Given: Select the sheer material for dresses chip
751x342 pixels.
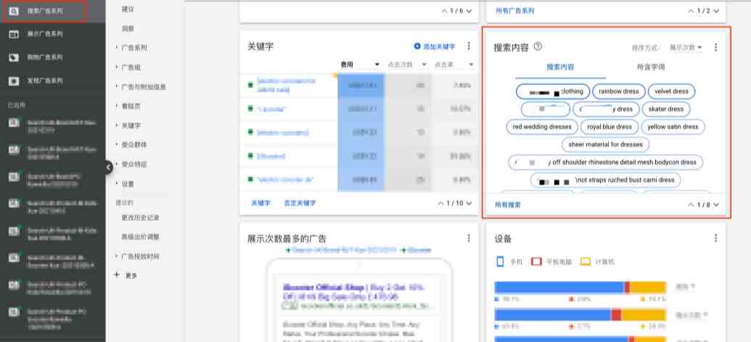Looking at the screenshot, I should [x=605, y=144].
